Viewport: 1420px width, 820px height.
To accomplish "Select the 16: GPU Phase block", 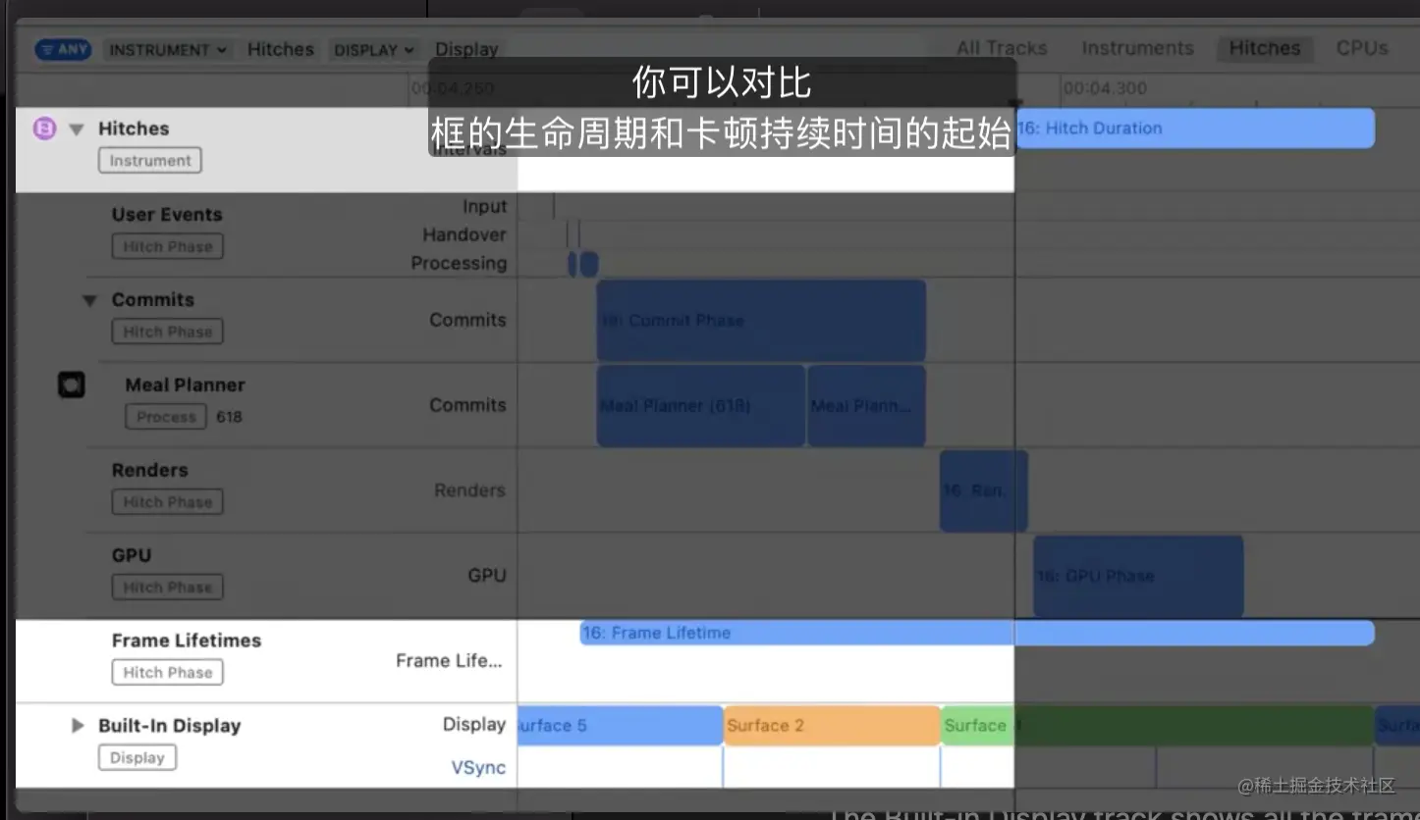I will [1138, 577].
